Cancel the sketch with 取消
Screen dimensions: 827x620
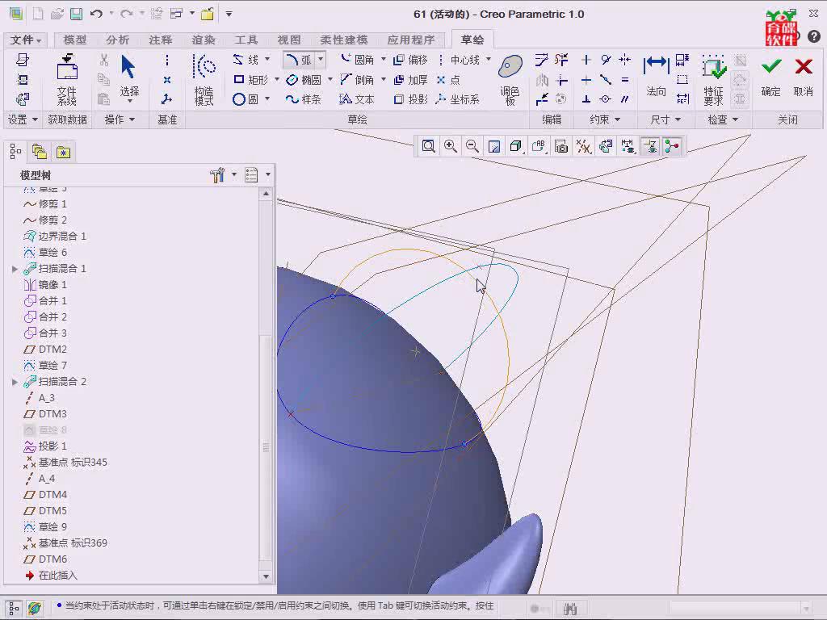(x=804, y=77)
